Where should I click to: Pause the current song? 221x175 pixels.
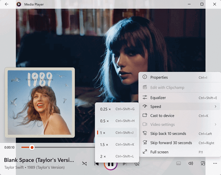[110, 164]
